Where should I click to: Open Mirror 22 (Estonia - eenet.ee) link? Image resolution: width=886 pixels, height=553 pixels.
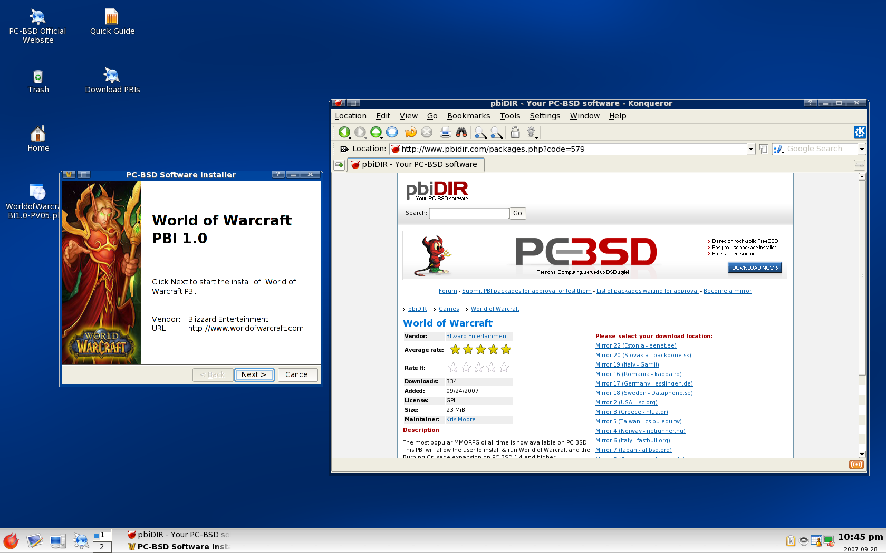(636, 345)
